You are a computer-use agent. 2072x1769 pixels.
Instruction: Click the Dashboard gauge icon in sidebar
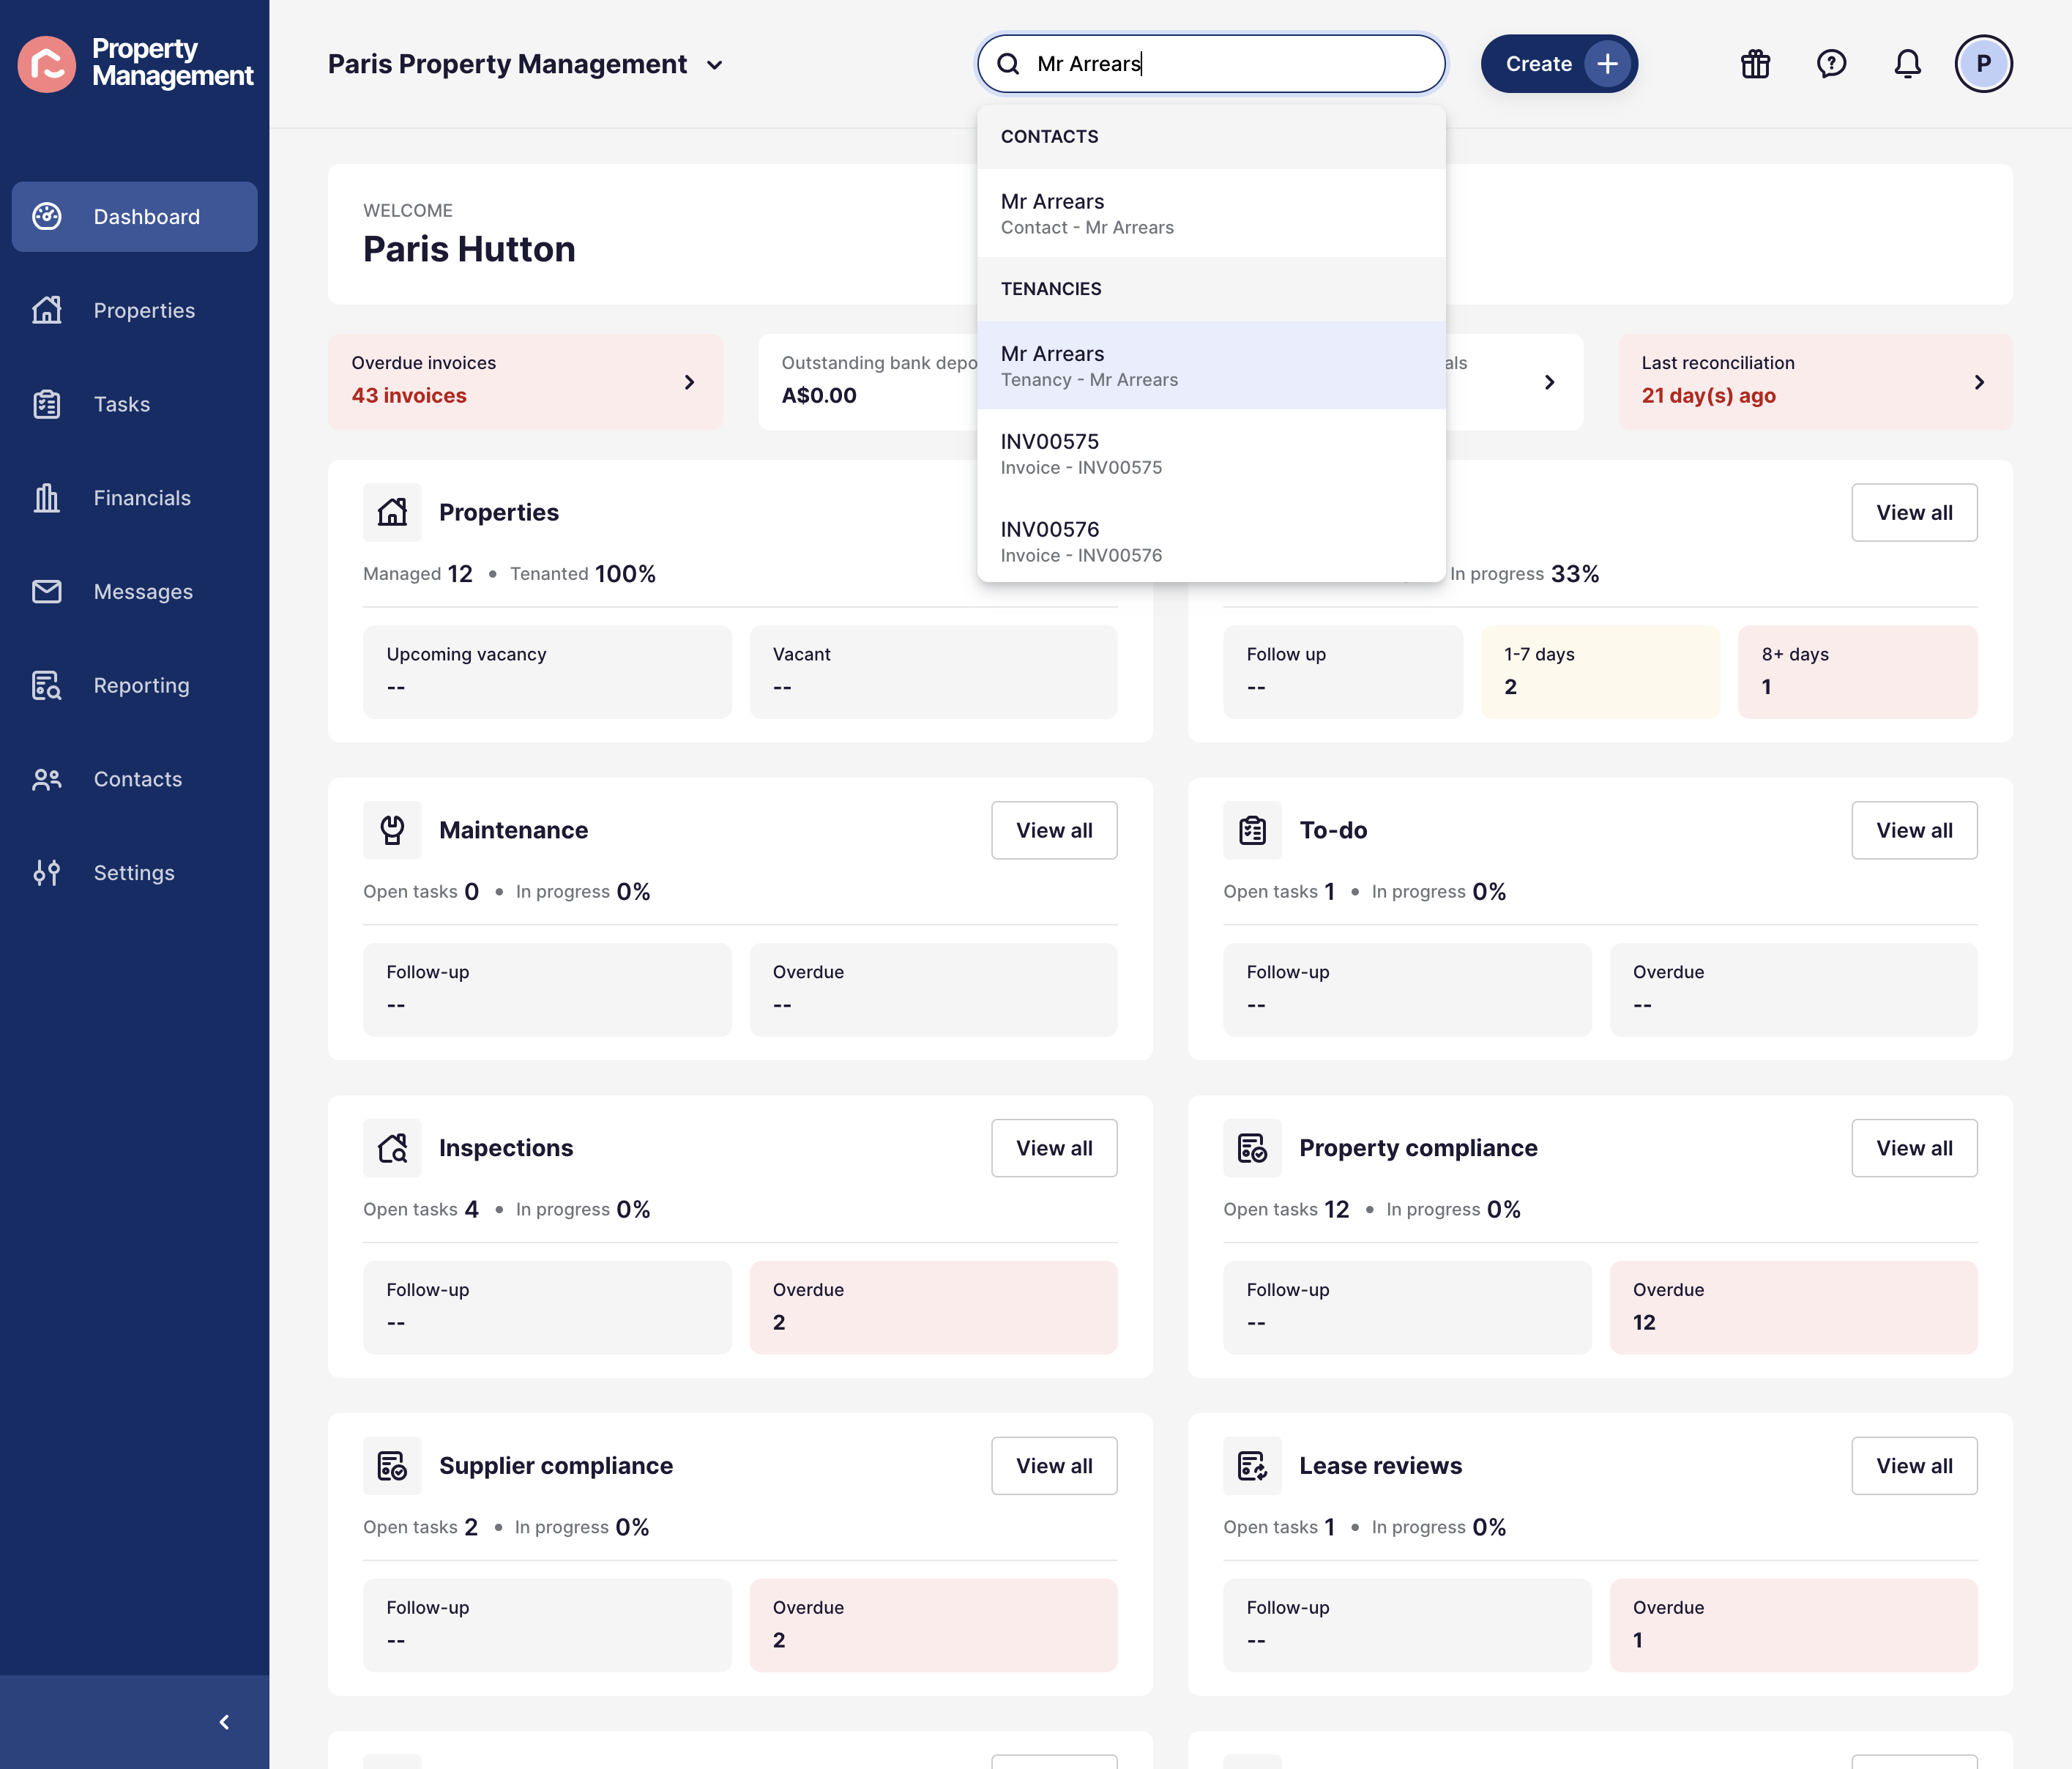tap(47, 216)
